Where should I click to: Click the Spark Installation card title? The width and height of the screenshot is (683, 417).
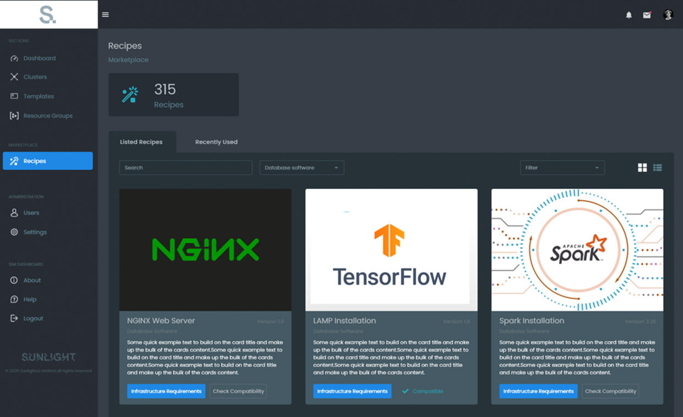(x=532, y=321)
